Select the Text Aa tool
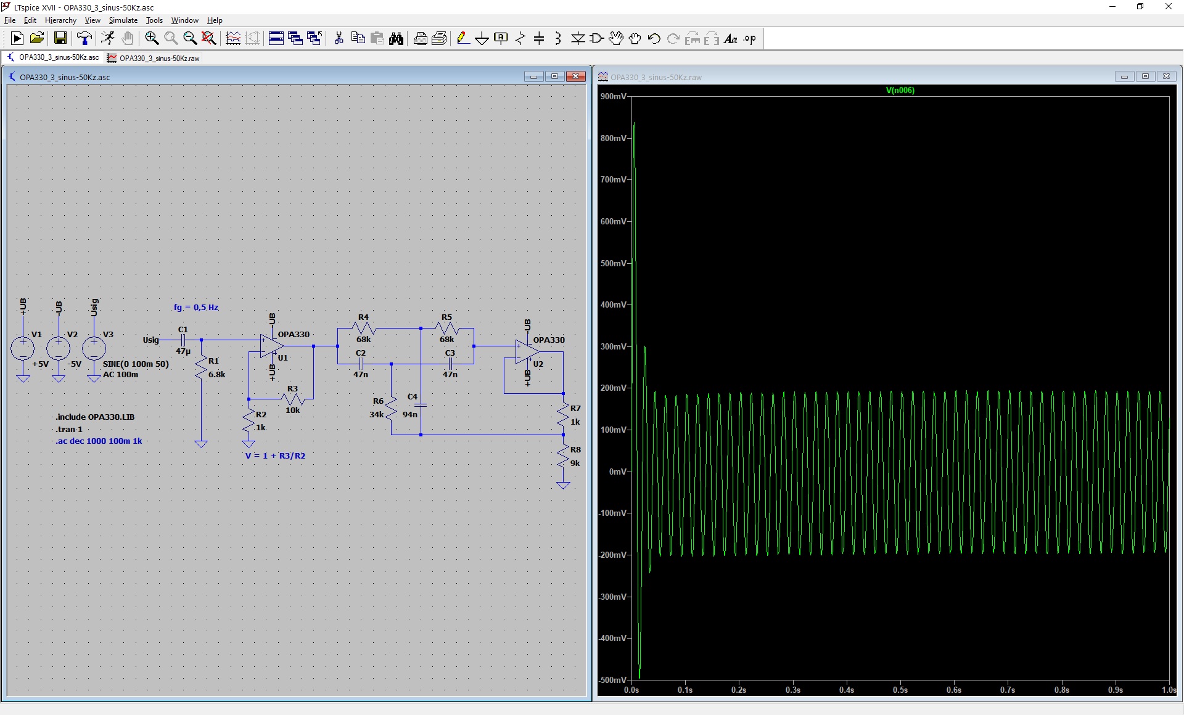The height and width of the screenshot is (715, 1184). click(x=731, y=38)
